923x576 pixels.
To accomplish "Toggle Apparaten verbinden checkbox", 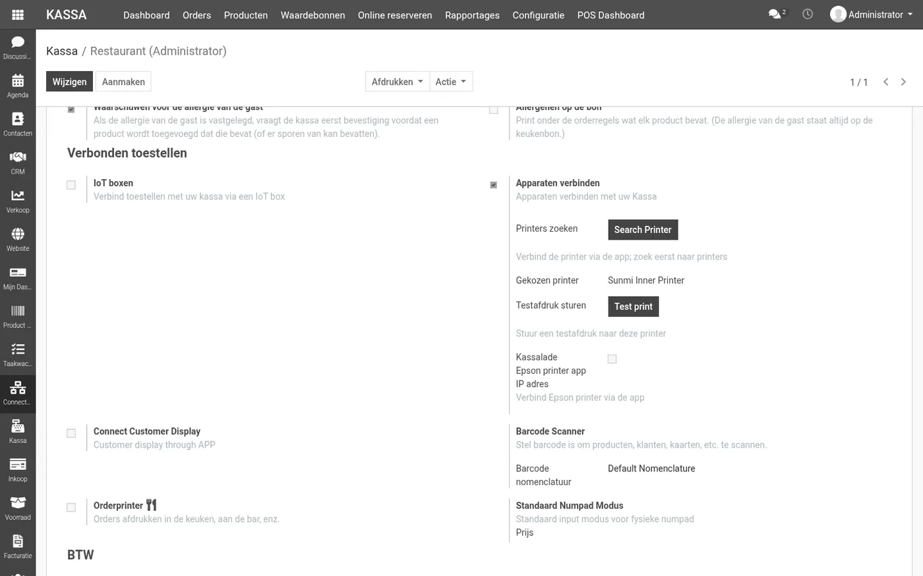I will point(493,185).
